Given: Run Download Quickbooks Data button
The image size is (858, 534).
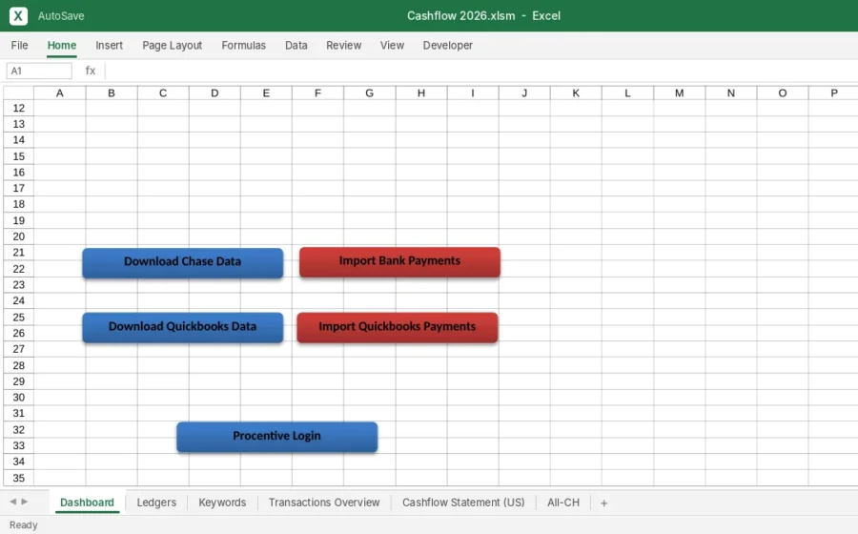Looking at the screenshot, I should coord(183,327).
